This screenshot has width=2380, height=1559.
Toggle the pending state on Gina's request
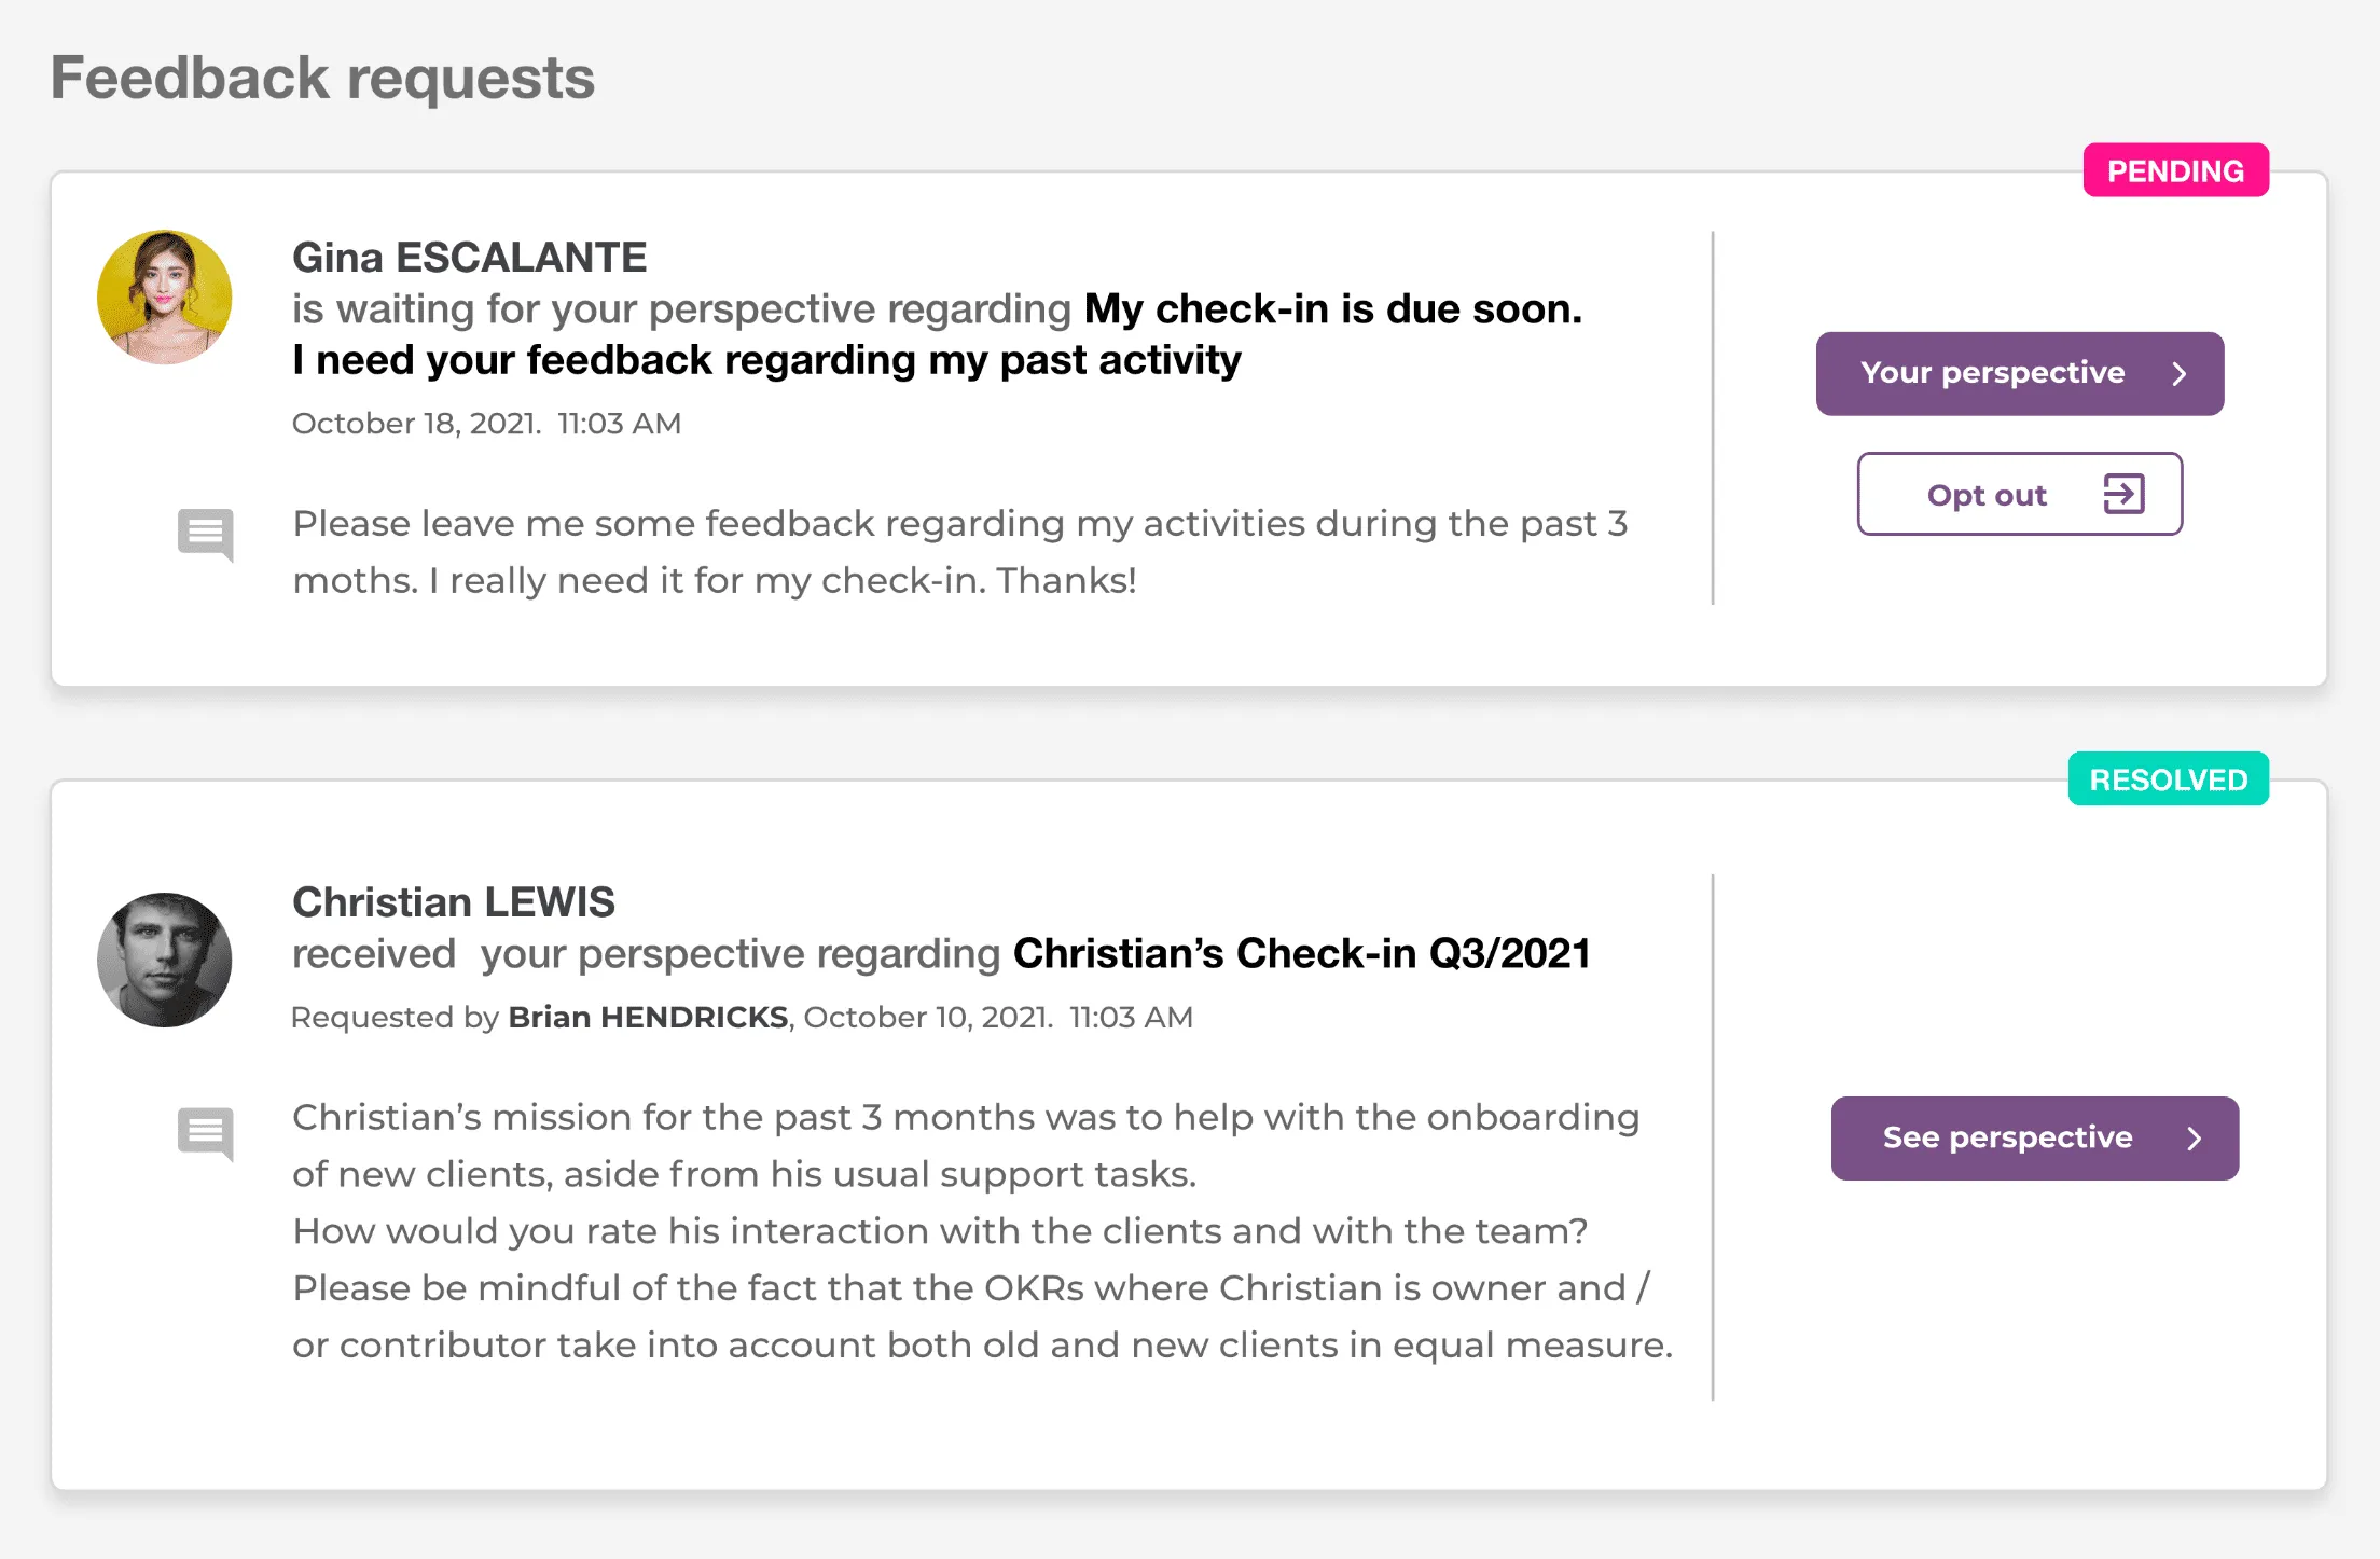coord(2175,170)
